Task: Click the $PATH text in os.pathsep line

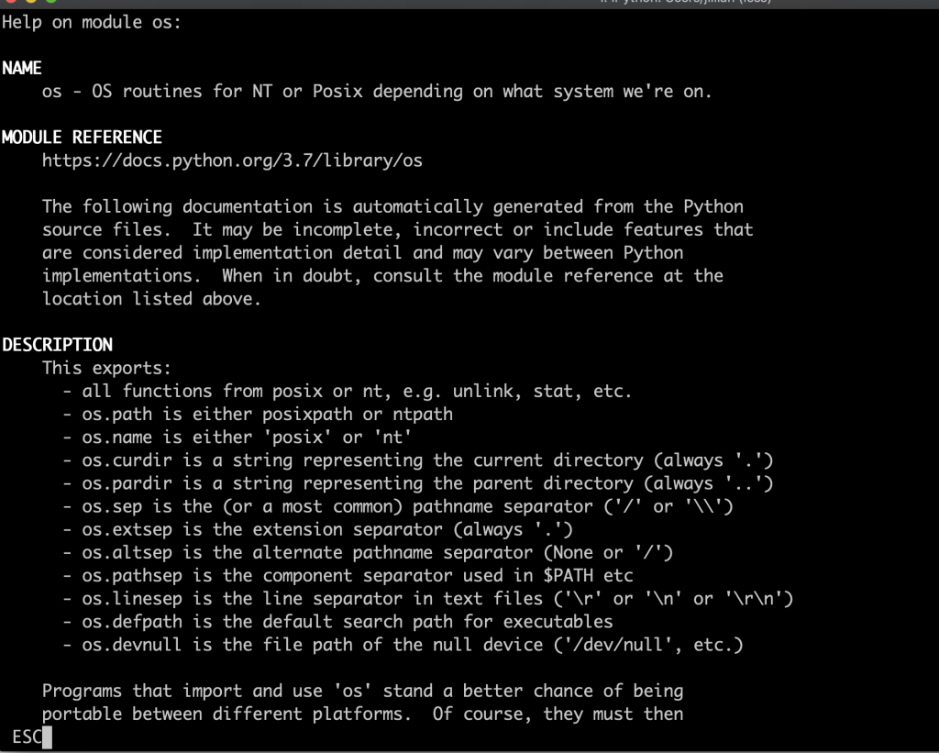Action: [560, 575]
